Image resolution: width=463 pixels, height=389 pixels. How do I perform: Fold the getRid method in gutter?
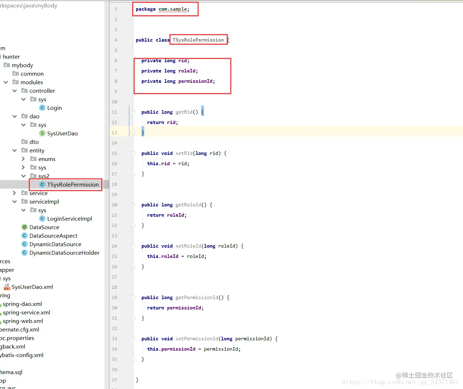[x=133, y=112]
